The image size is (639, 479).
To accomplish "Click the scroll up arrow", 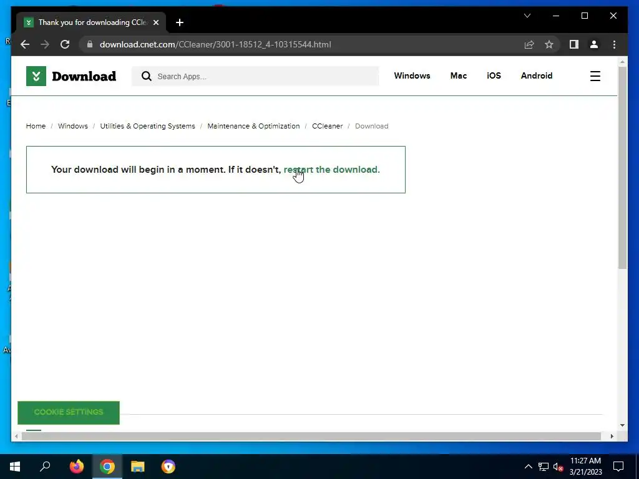I will [622, 62].
